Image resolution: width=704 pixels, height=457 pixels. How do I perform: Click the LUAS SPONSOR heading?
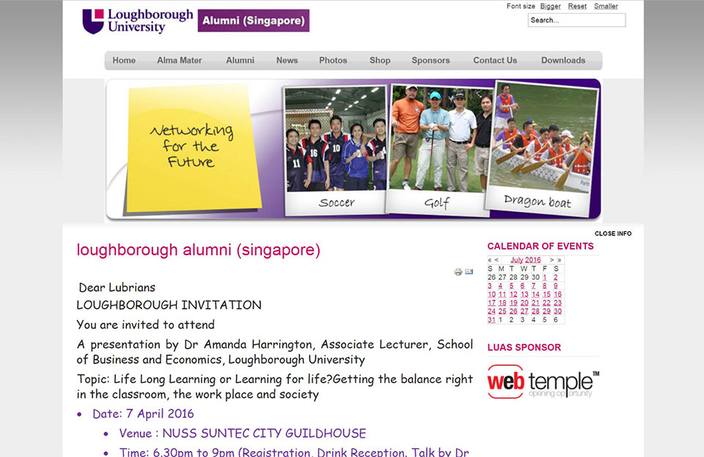(524, 348)
